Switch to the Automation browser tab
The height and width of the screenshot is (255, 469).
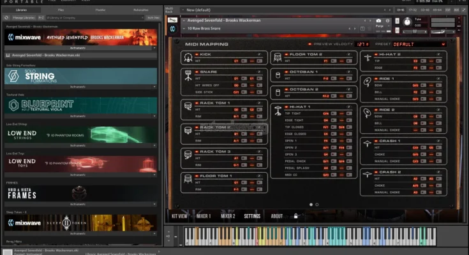141,10
